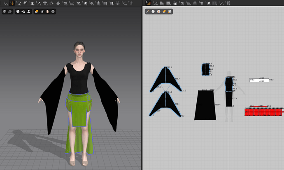Toggle 3D cube display option

5,11
